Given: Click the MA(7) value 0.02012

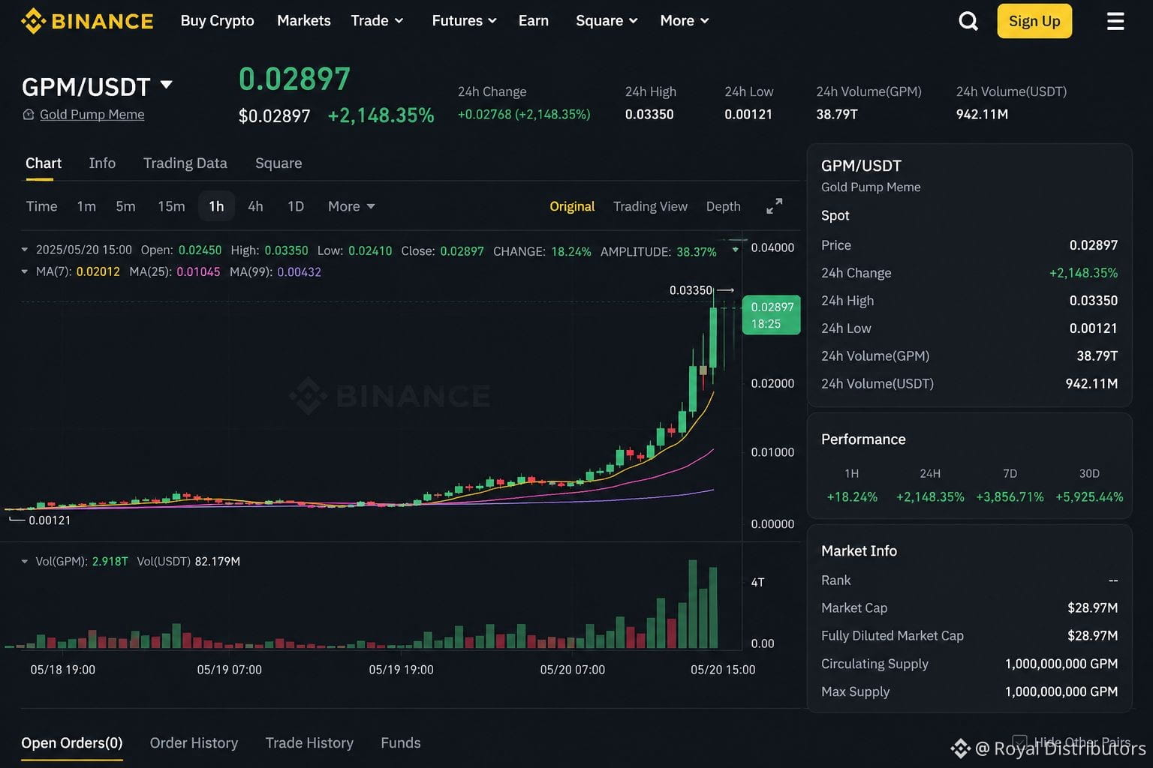Looking at the screenshot, I should tap(98, 271).
